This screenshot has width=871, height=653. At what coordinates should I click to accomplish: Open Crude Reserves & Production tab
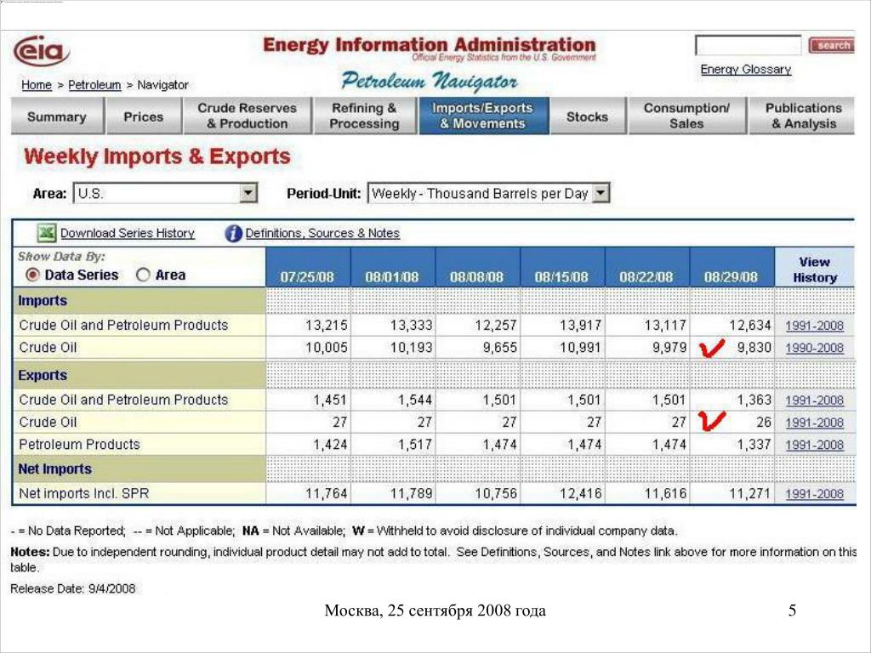click(x=248, y=116)
